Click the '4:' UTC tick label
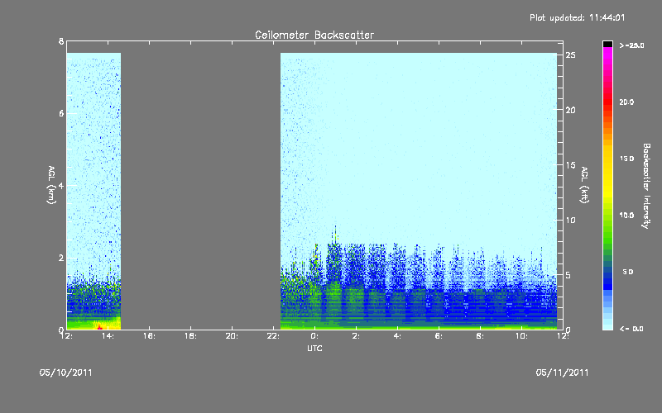 pos(397,336)
